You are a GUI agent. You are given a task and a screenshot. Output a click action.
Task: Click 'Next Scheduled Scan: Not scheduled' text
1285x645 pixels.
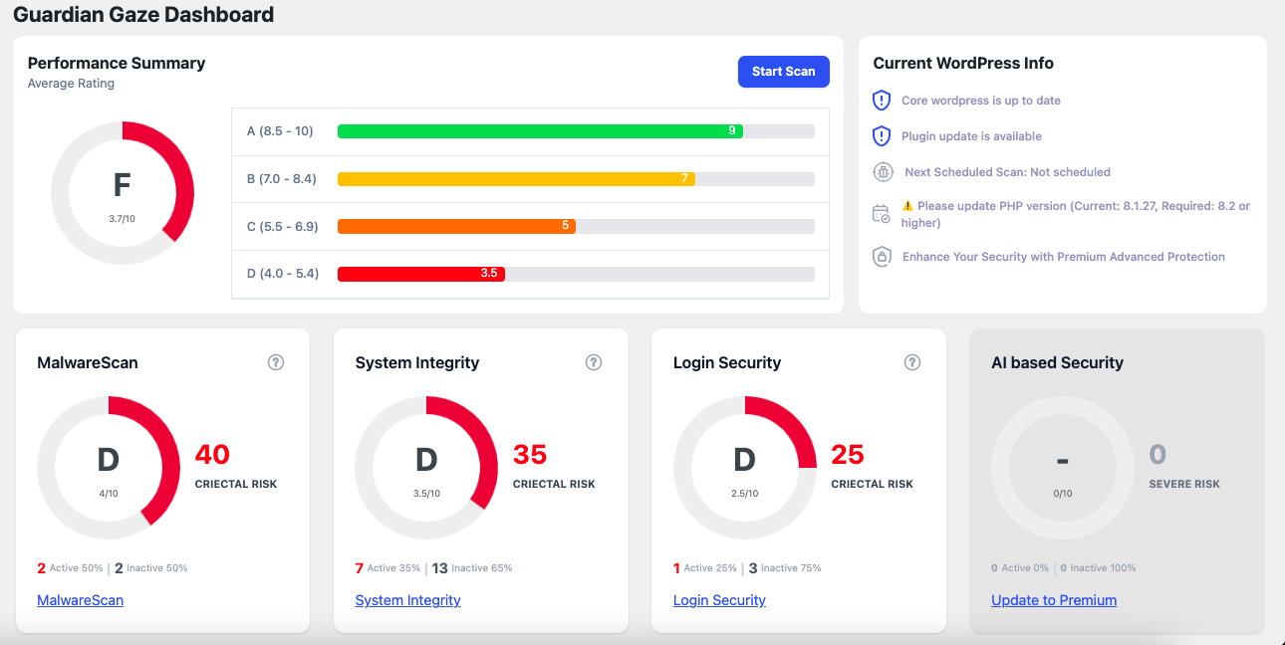1007,172
